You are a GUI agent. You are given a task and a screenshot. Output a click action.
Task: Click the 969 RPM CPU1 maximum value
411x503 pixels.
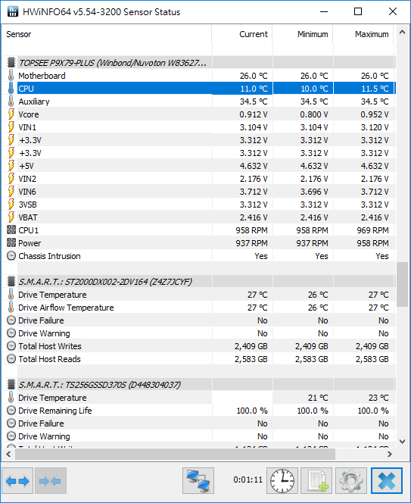372,230
